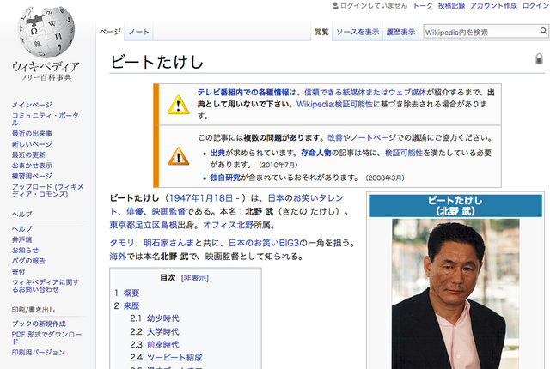550x369 pixels.
Task: Click the orange warning triangle icon
Action: click(178, 156)
